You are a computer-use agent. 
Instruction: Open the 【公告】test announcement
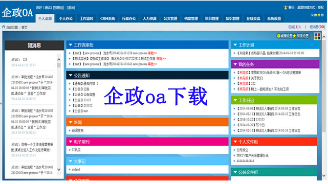[x=80, y=111]
